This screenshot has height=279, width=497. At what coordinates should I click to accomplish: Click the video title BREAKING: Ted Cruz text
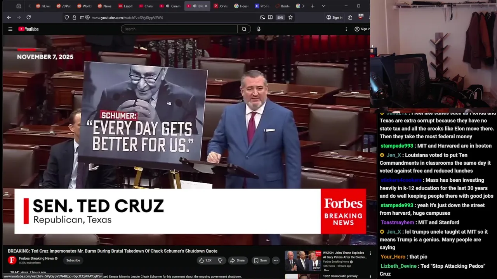click(113, 251)
